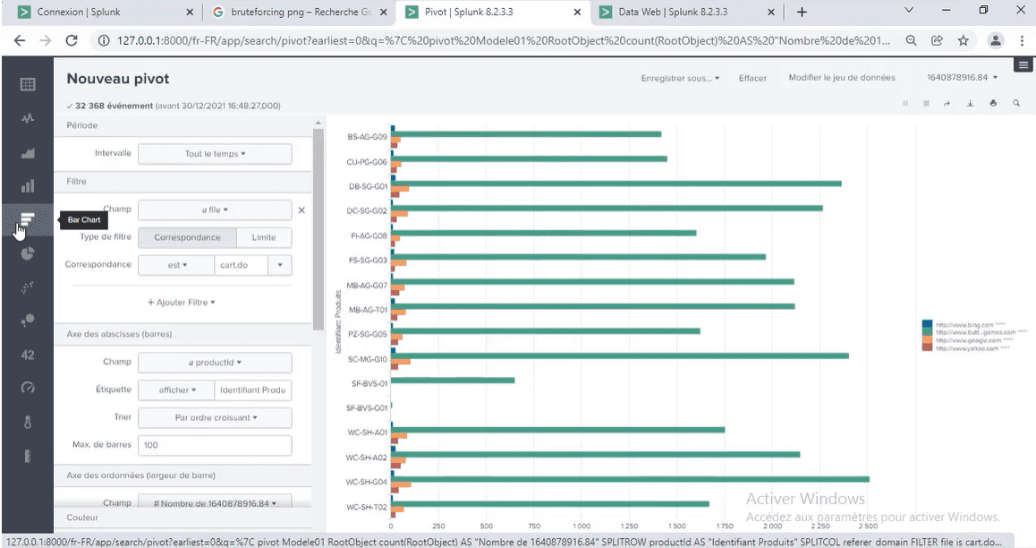
Task: Click the browser share page icon
Action: [x=937, y=40]
